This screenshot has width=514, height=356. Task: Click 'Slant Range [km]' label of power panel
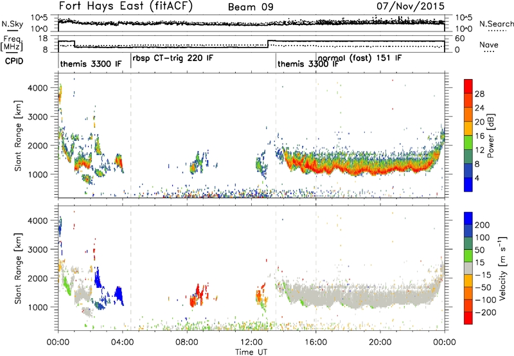[x=18, y=136]
